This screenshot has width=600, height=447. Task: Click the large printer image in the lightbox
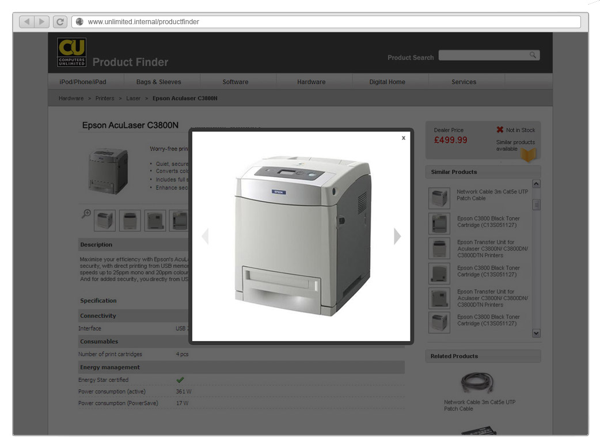click(303, 236)
